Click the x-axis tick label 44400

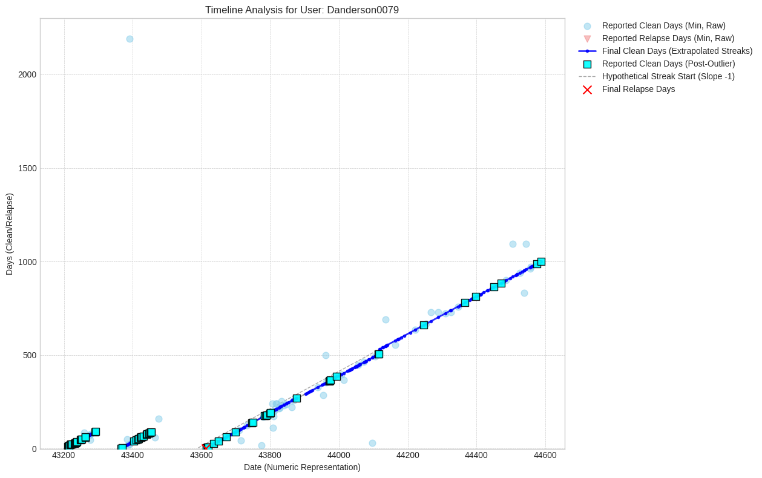[477, 455]
